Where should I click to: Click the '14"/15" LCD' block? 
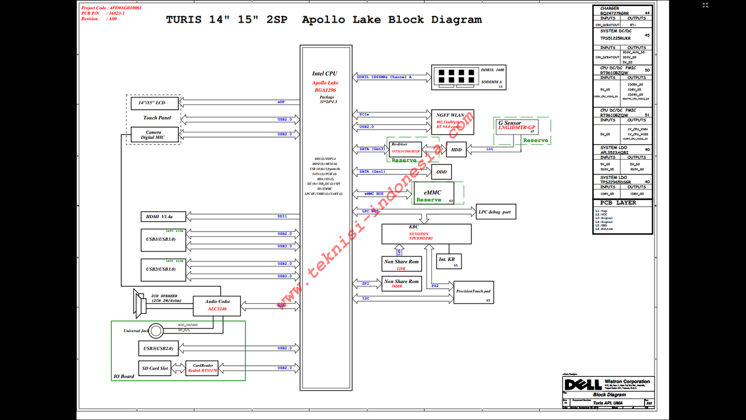coord(153,103)
